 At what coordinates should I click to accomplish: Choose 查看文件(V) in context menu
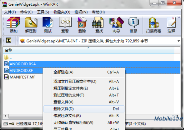tap(84, 102)
